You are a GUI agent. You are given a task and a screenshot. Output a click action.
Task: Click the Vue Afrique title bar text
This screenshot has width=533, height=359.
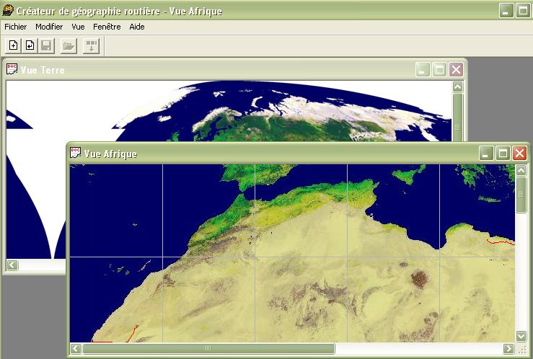click(x=110, y=154)
